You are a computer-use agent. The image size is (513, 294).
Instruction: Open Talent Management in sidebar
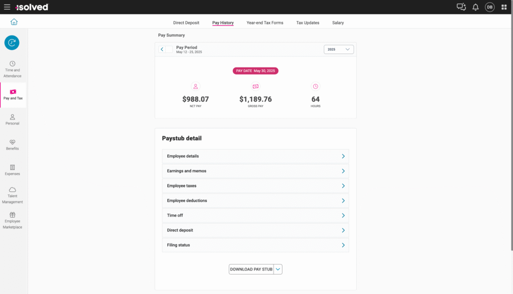13,195
